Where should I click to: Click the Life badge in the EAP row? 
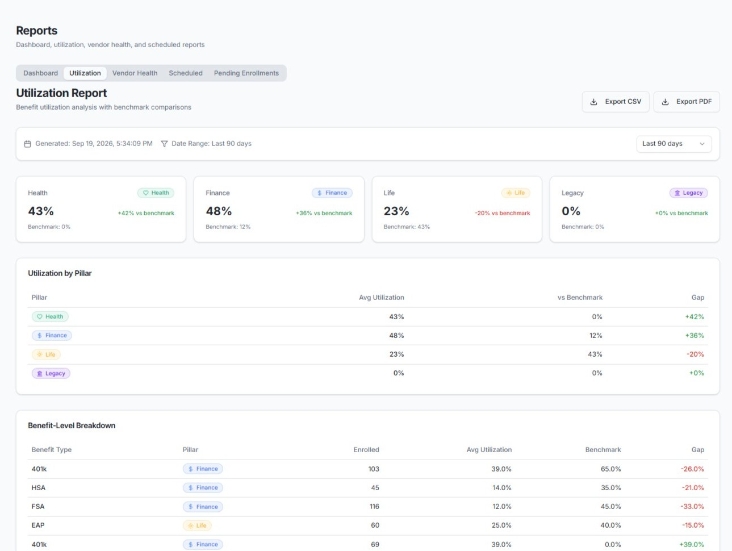[x=197, y=526]
